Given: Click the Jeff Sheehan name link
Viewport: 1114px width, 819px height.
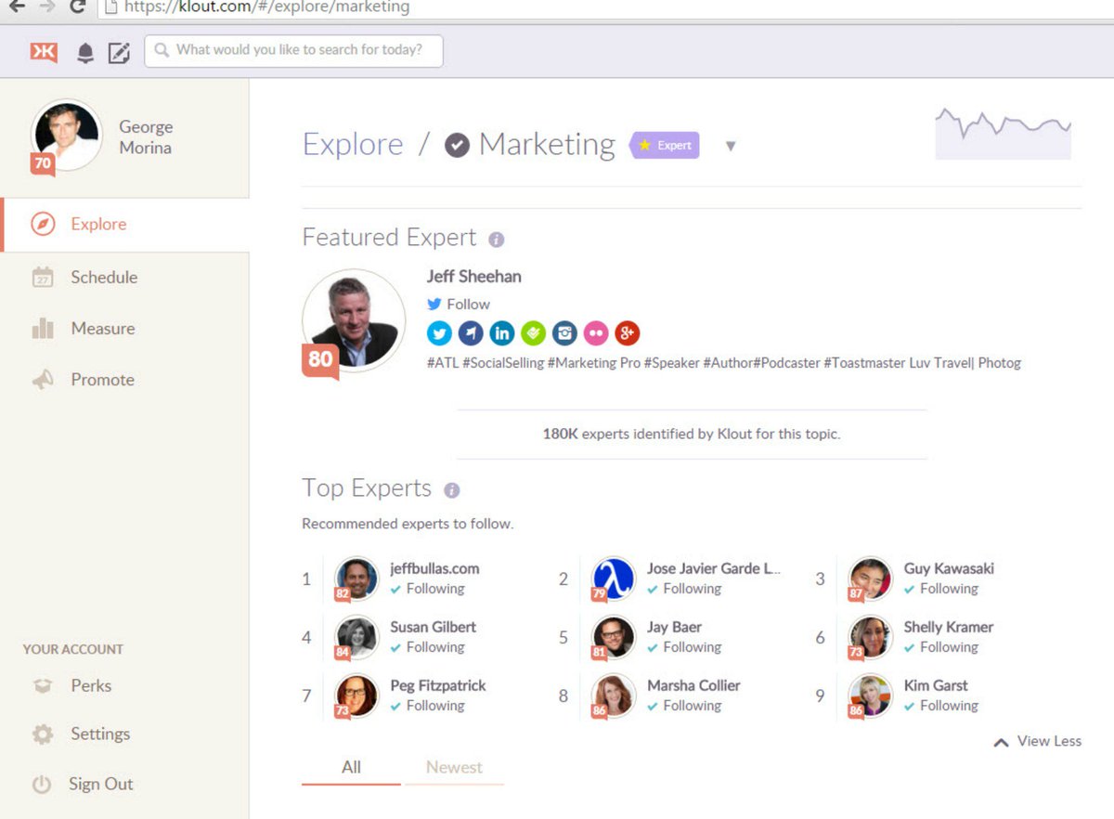Looking at the screenshot, I should click(473, 276).
